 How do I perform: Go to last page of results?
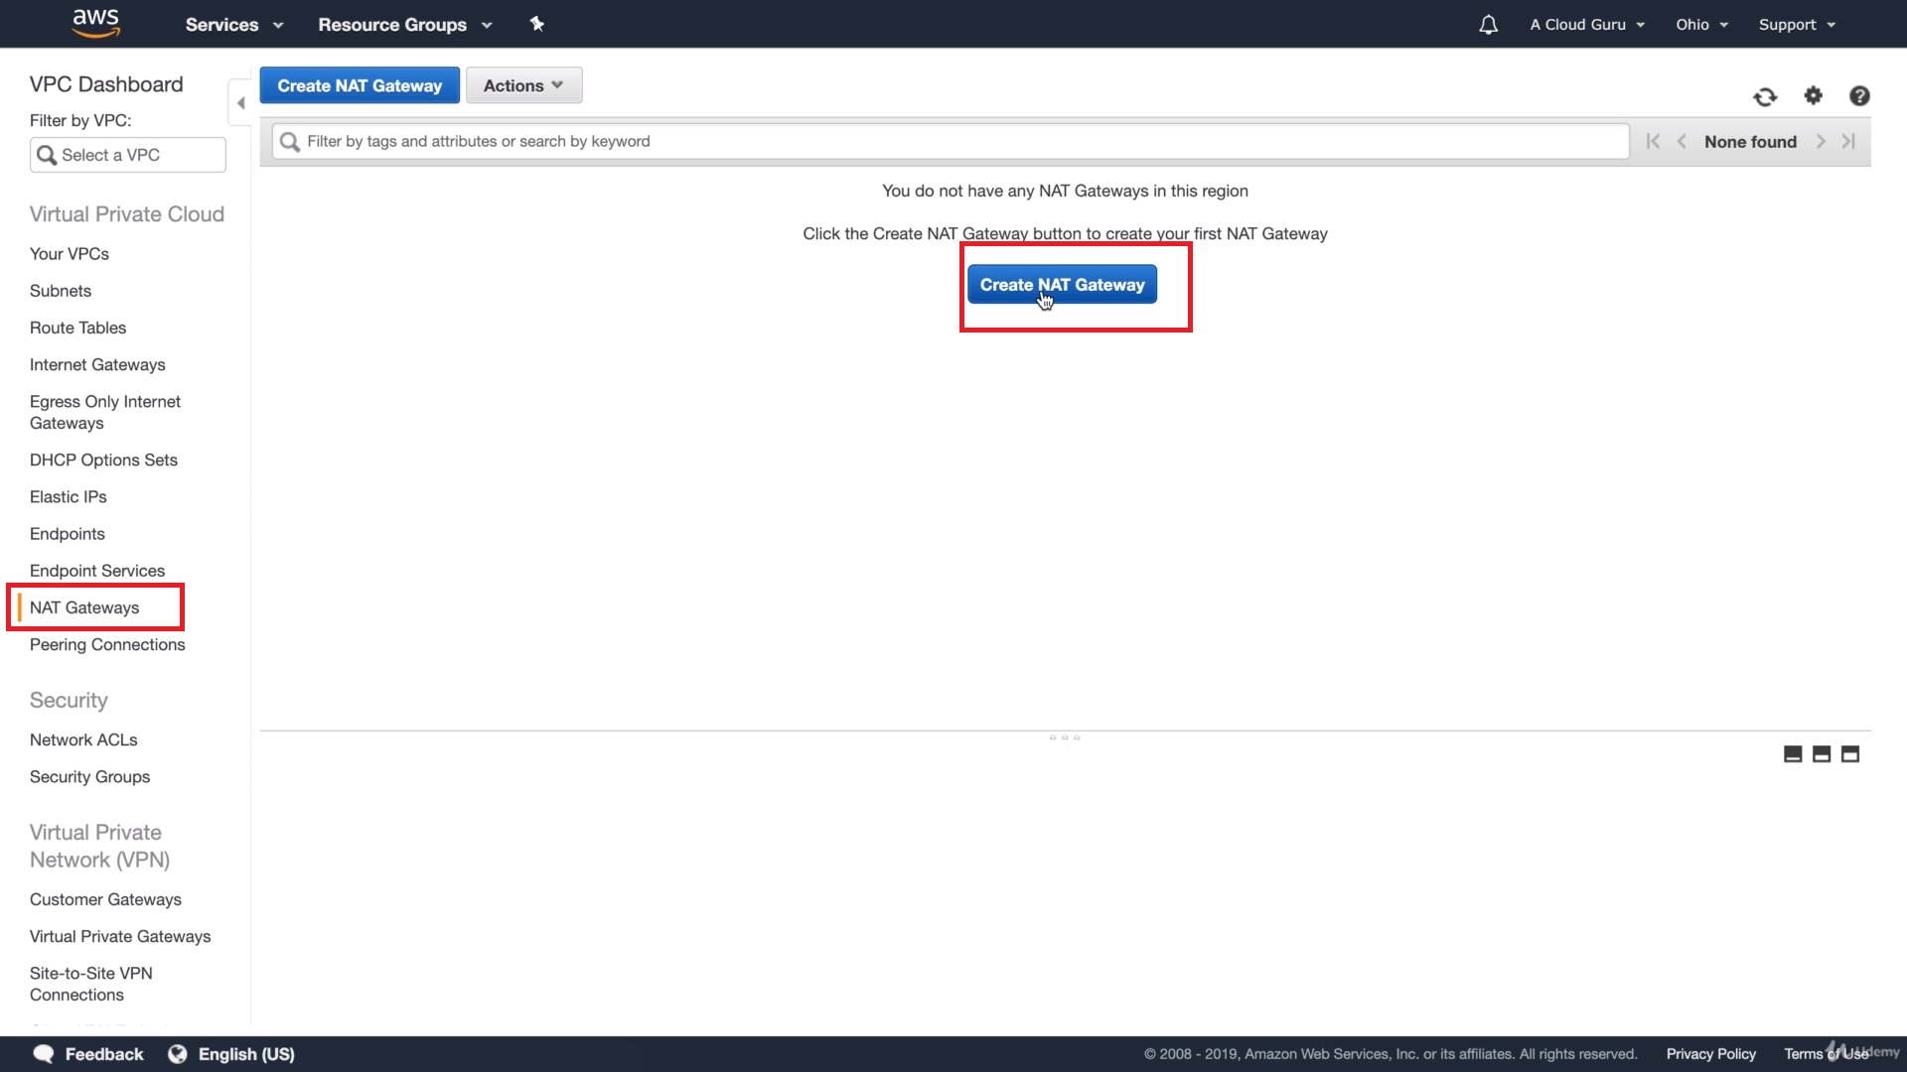pyautogui.click(x=1848, y=142)
